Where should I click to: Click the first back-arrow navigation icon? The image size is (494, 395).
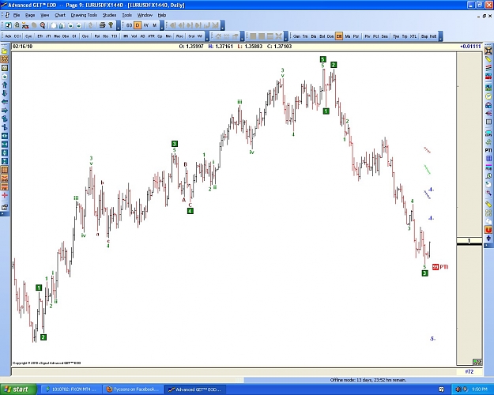tap(172, 25)
